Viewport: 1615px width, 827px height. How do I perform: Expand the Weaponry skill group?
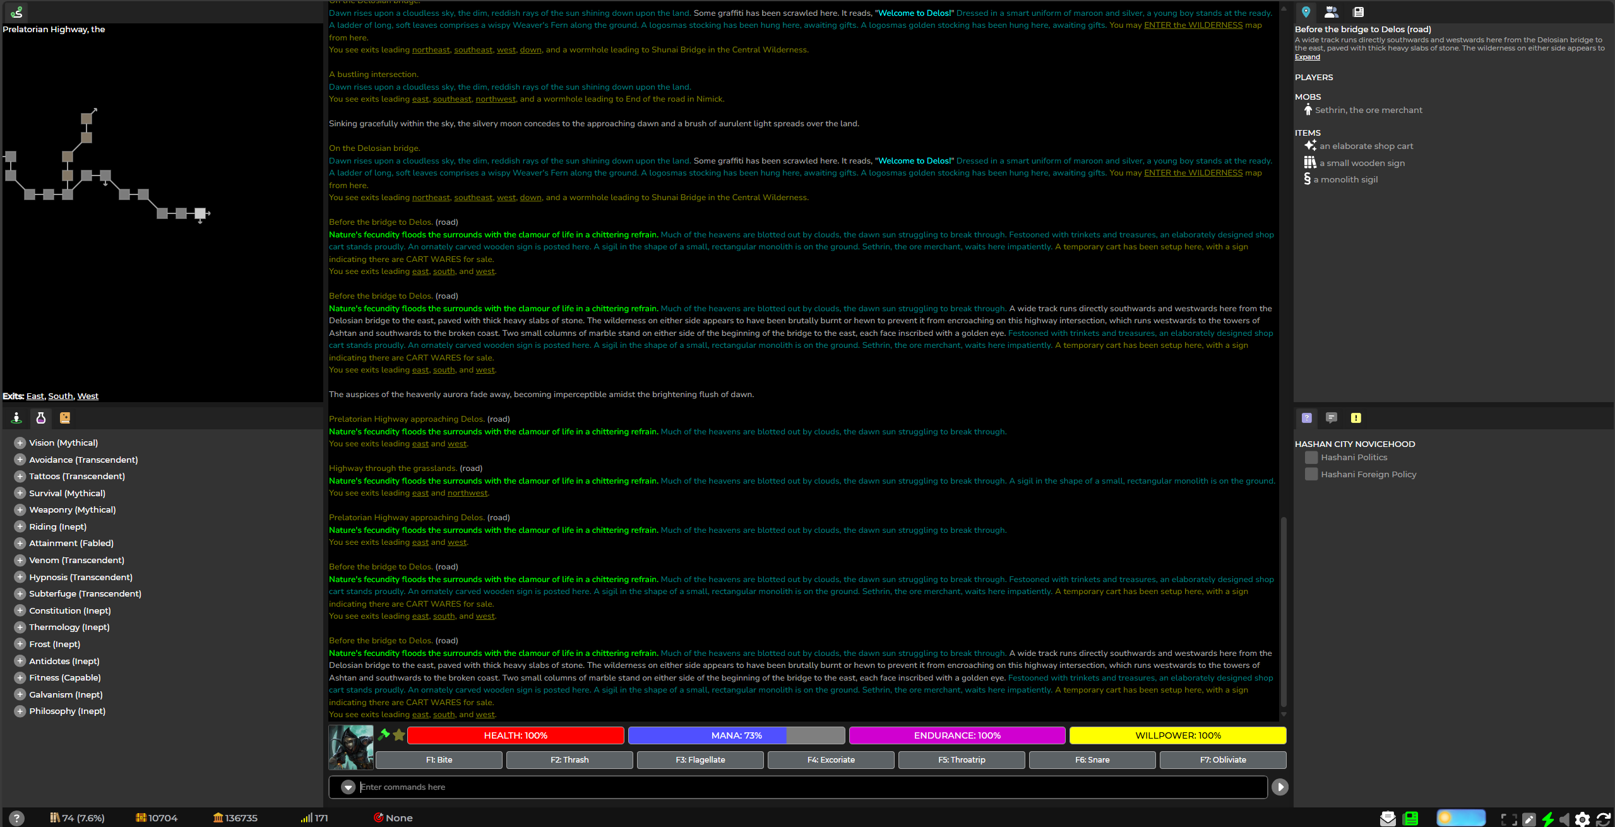pyautogui.click(x=20, y=509)
